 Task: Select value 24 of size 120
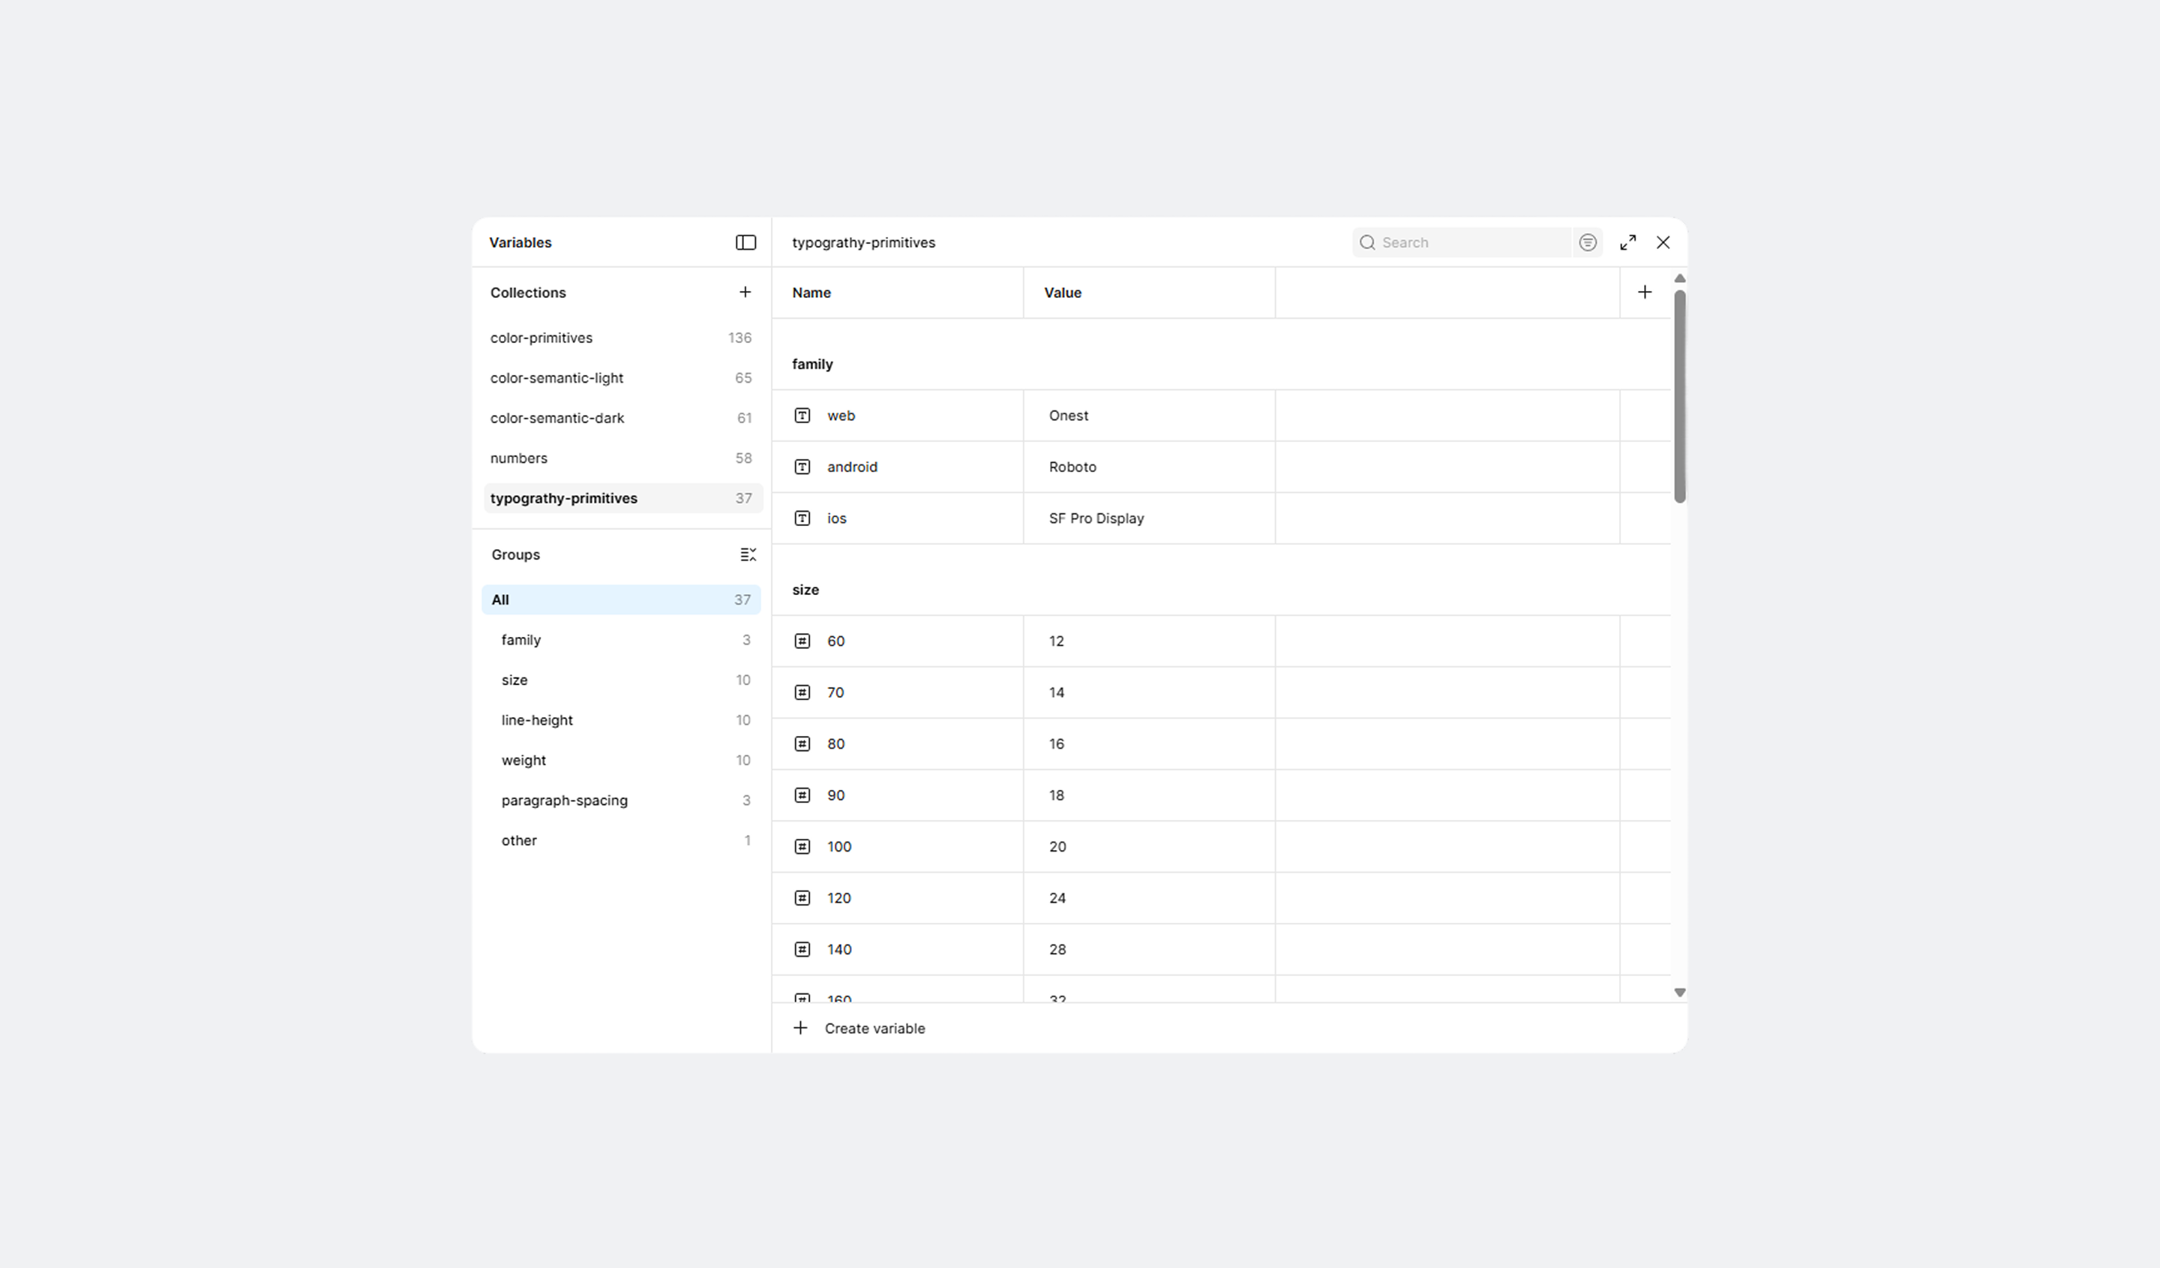1150,899
